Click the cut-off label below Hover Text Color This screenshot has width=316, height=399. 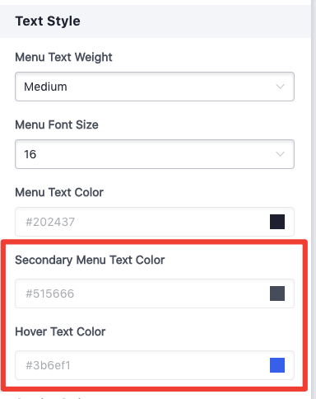point(49,397)
